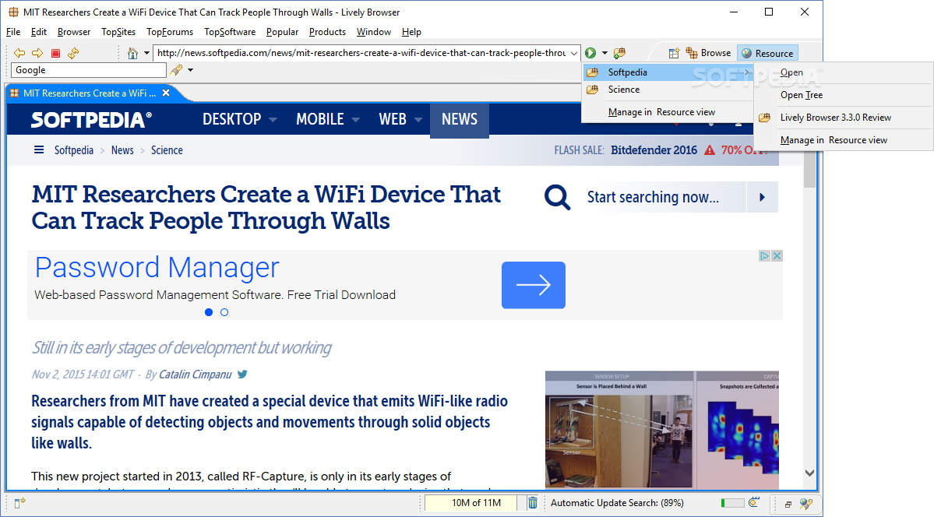
Task: Open the TopSites menu
Action: (x=118, y=32)
